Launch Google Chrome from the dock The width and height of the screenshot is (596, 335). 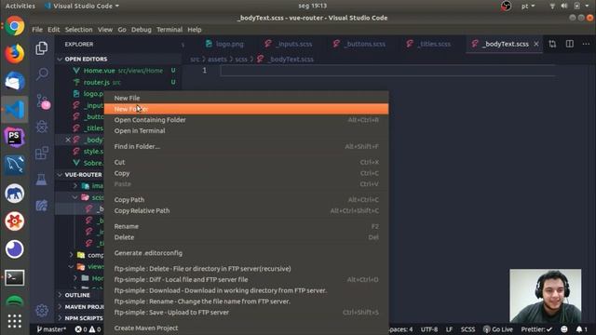click(x=15, y=26)
